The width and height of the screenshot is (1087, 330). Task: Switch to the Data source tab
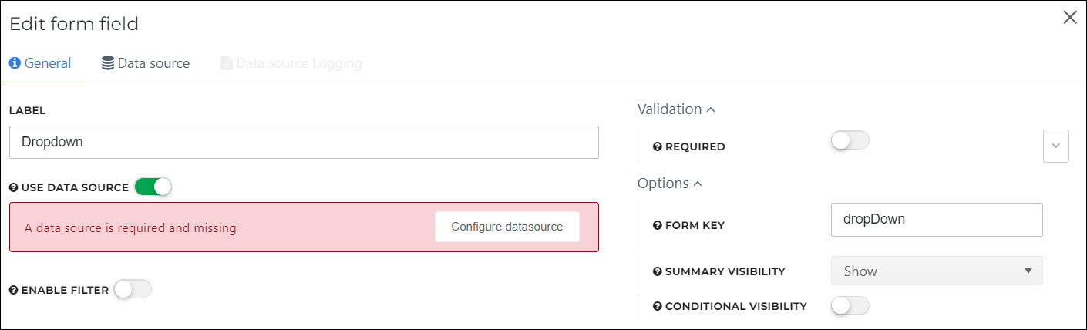click(x=146, y=63)
